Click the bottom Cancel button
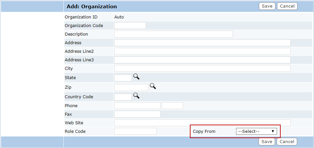Viewport: 314px width, 148px height. [x=287, y=142]
